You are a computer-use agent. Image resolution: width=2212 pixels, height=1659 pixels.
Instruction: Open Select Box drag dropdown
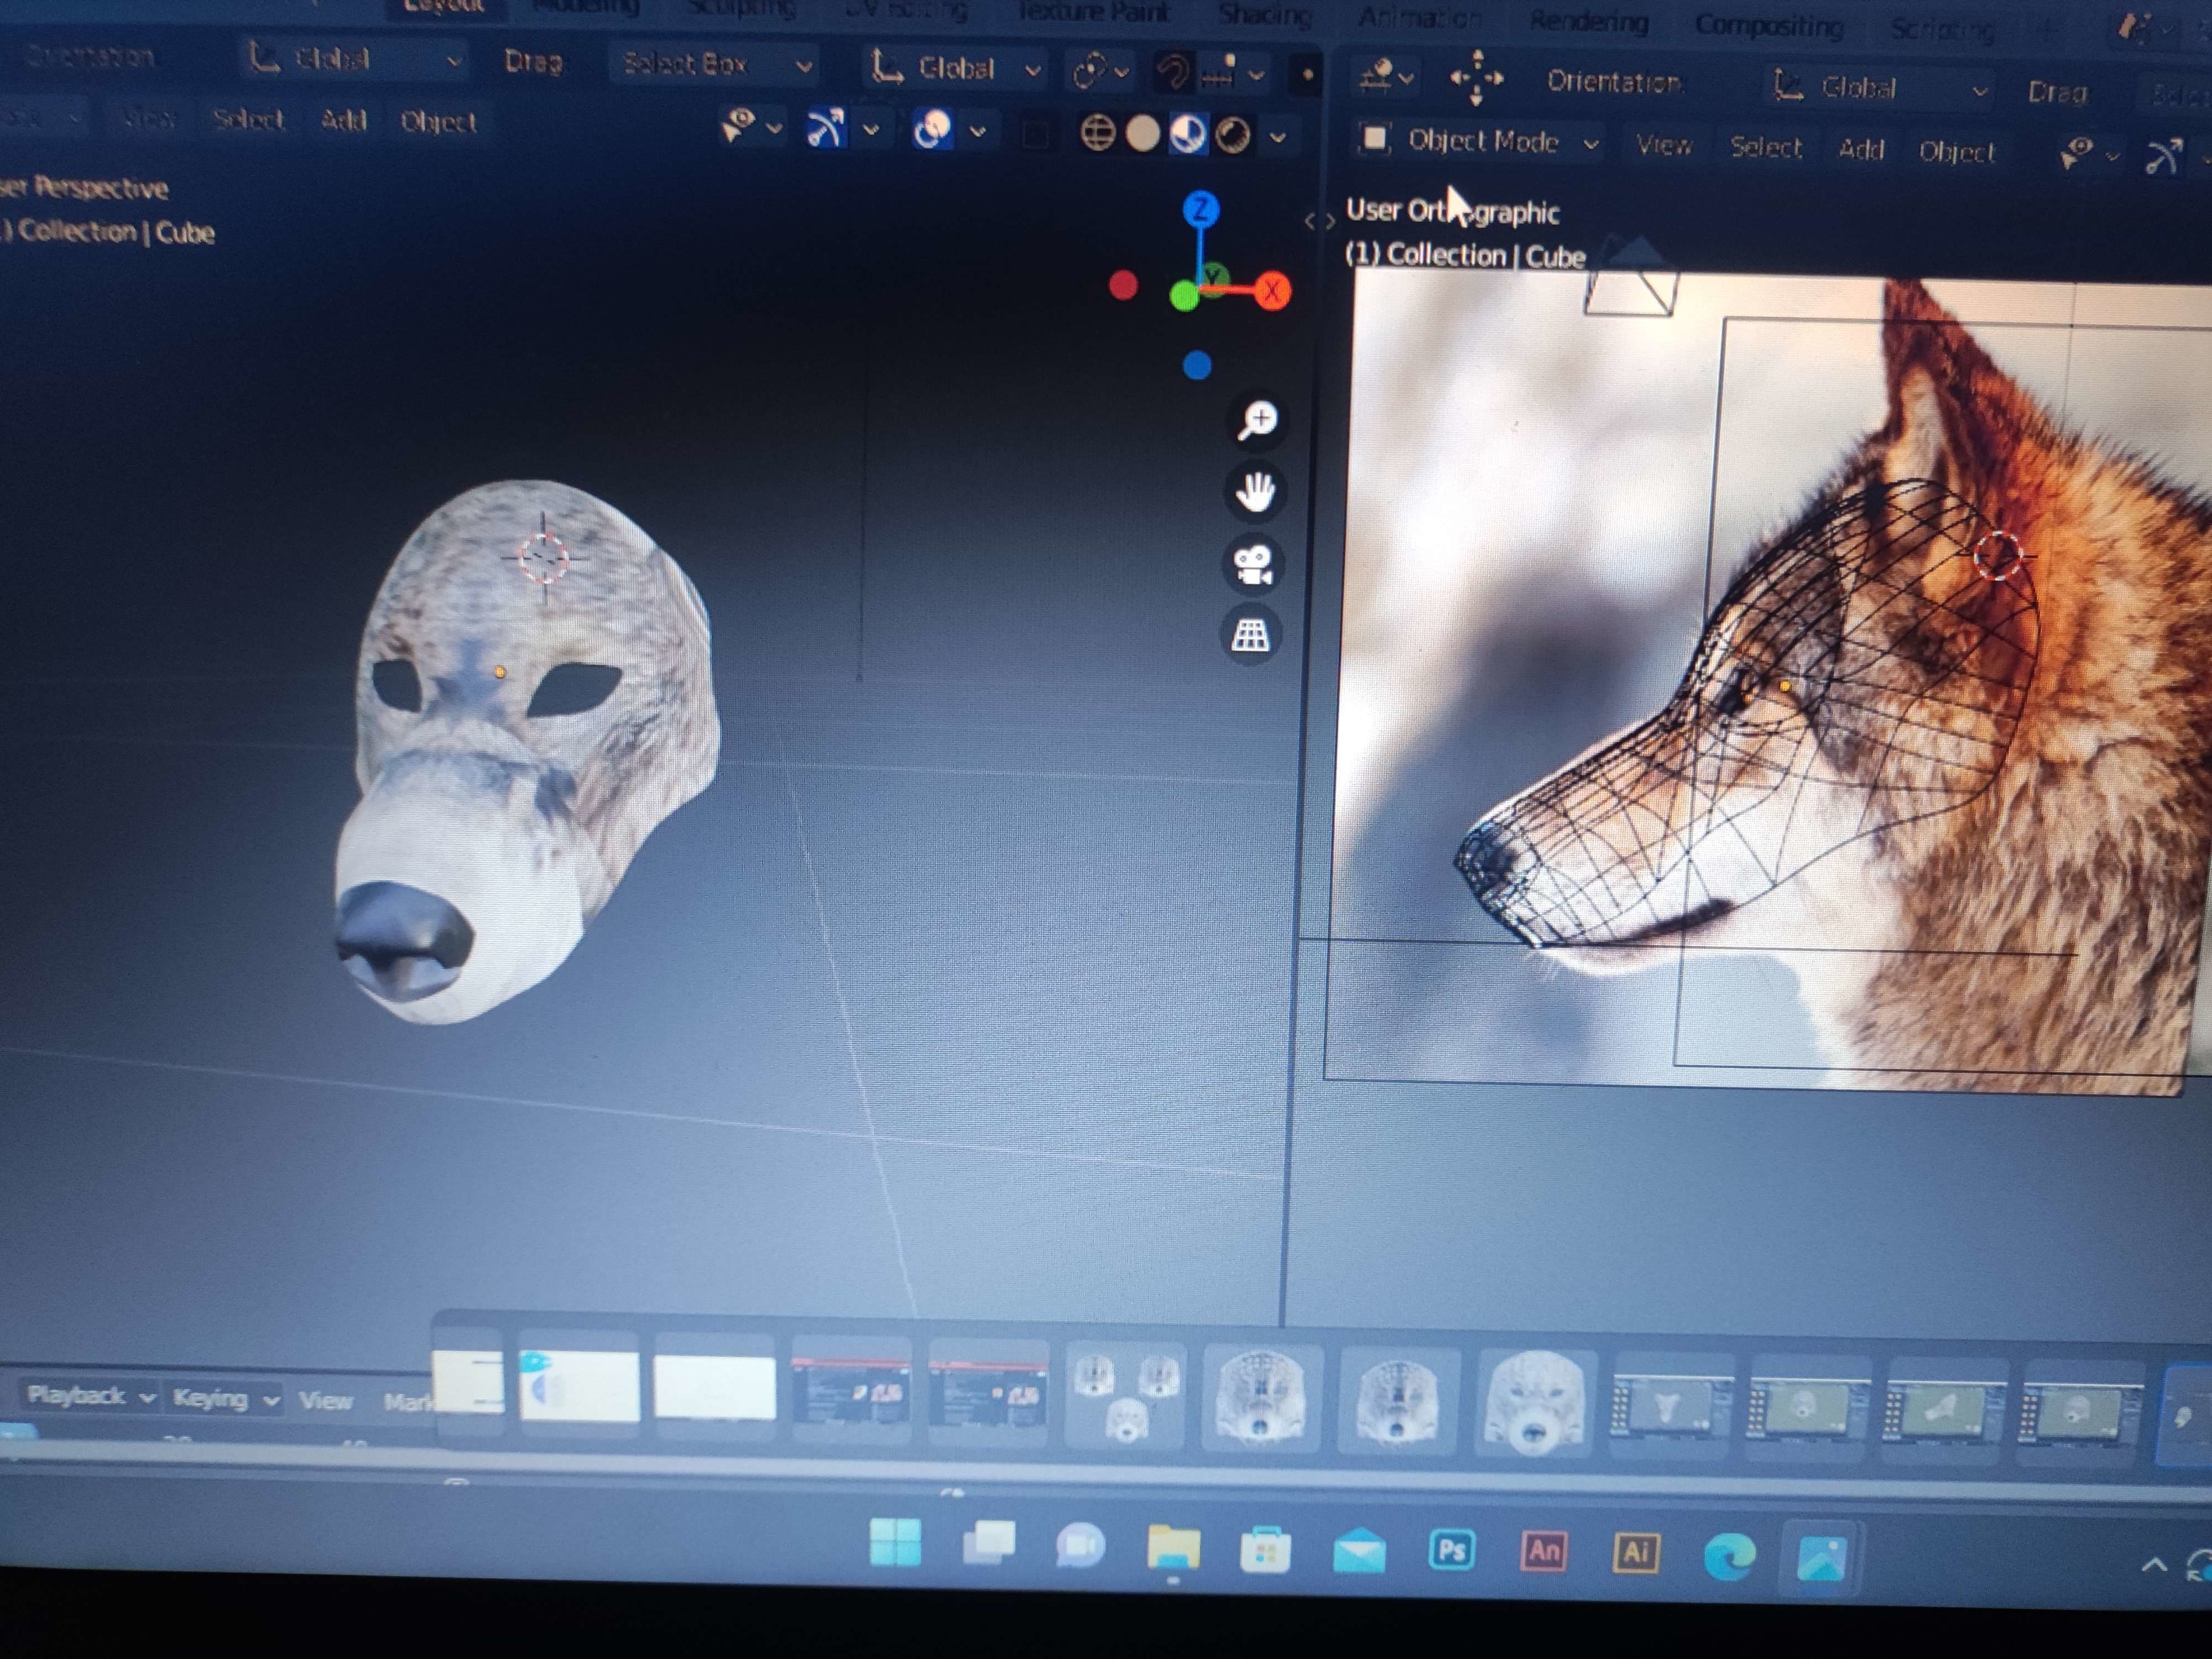[715, 65]
